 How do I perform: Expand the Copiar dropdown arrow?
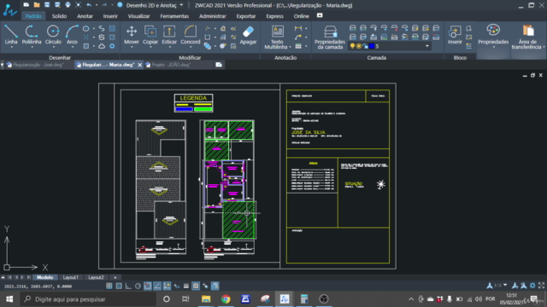click(x=150, y=48)
